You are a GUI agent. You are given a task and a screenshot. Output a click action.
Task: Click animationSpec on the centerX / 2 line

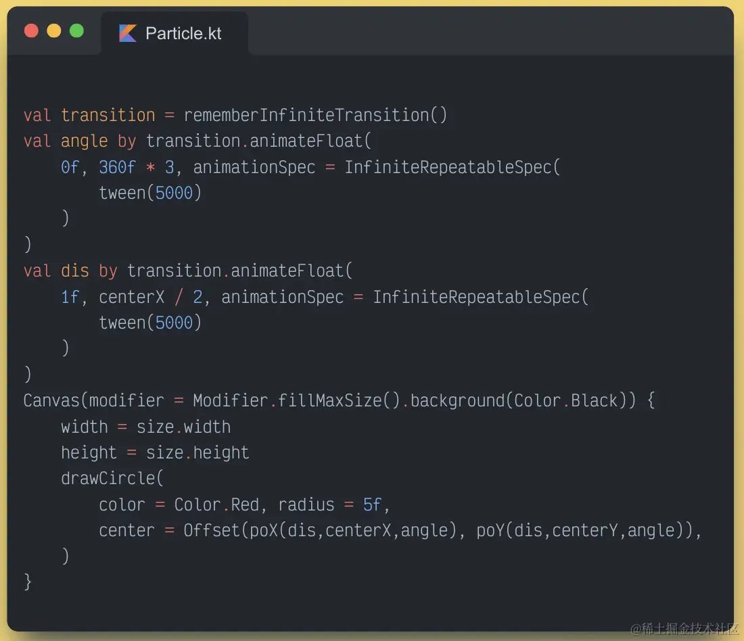tap(282, 297)
